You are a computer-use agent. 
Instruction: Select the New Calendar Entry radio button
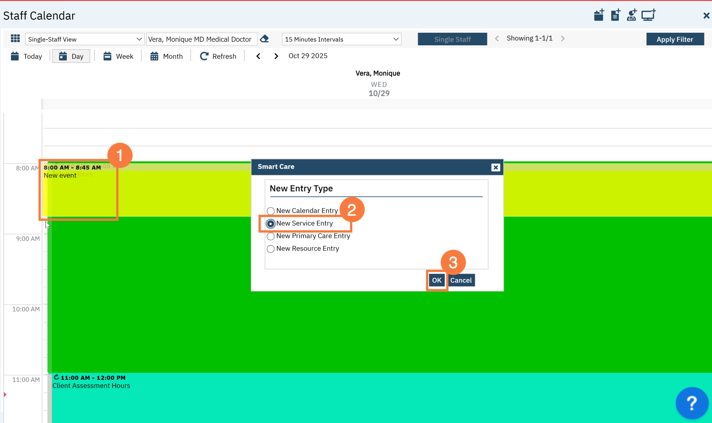tap(271, 211)
